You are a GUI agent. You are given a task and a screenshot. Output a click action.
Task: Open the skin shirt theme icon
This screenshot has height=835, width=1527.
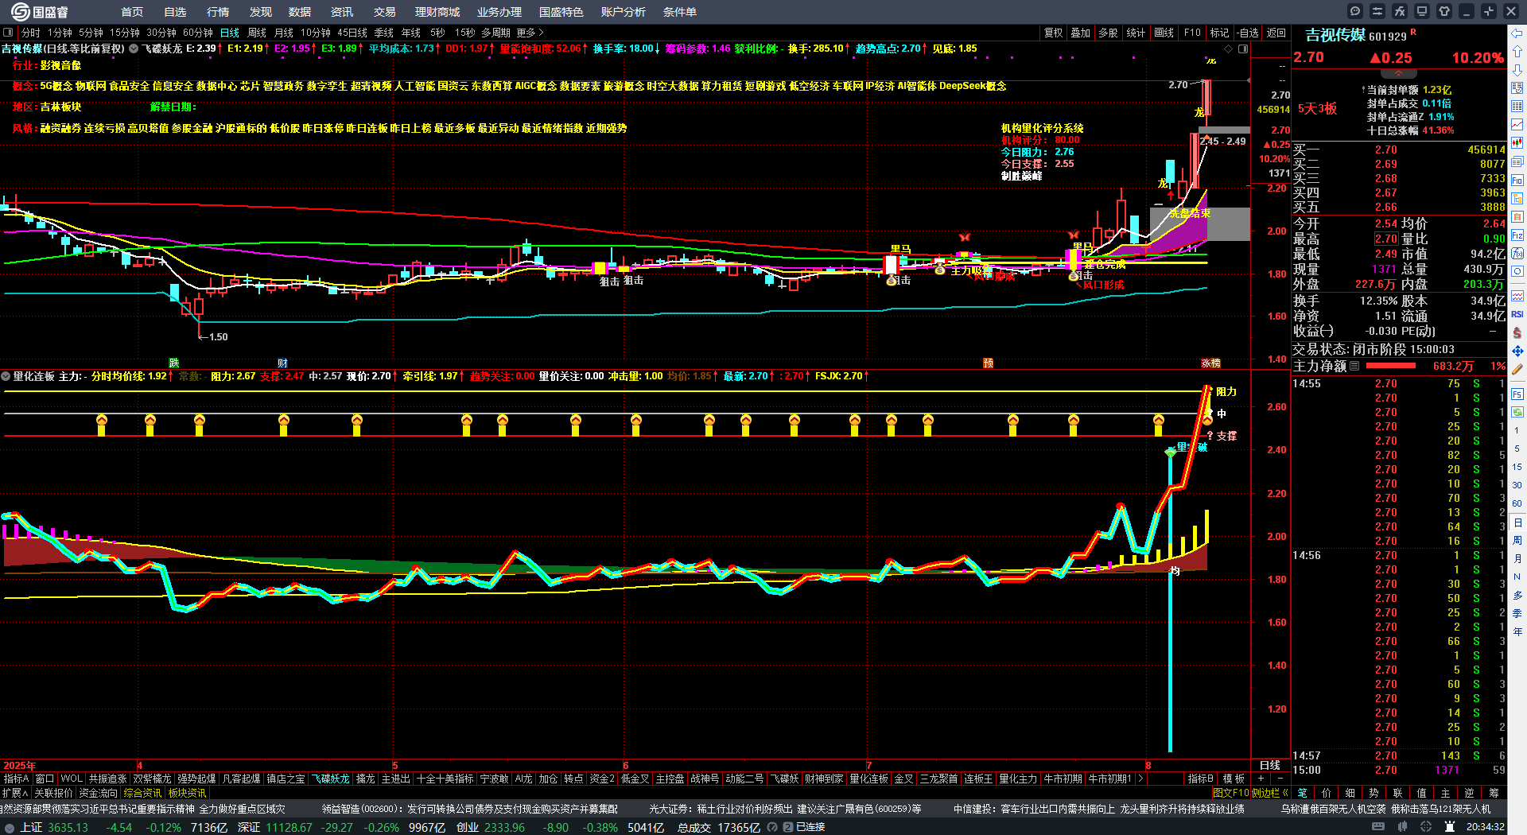click(1444, 11)
